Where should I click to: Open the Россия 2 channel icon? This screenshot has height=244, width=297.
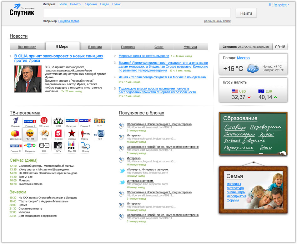pyautogui.click(x=85, y=120)
